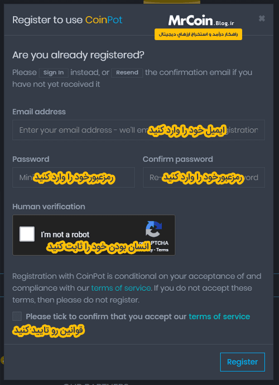Click the Register button

(x=242, y=362)
